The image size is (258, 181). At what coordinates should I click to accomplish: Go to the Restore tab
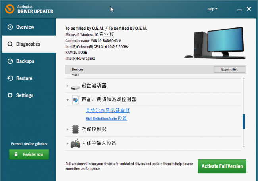(29, 78)
